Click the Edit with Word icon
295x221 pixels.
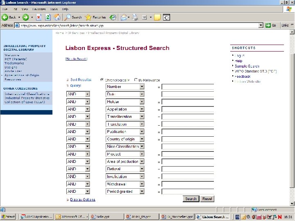[144, 17]
